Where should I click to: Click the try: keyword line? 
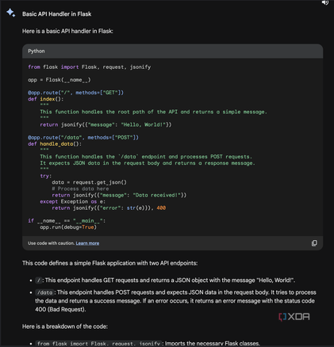(46, 176)
